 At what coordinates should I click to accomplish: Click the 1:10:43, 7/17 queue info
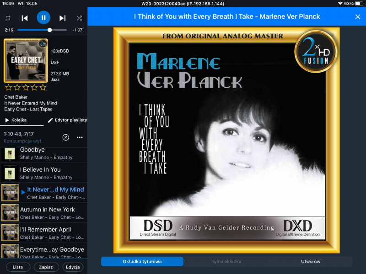pyautogui.click(x=19, y=134)
